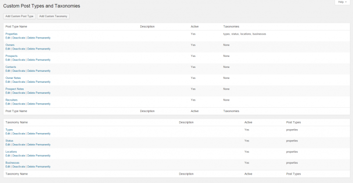The width and height of the screenshot is (353, 183).
Task: Open the Help dropdown tab
Action: tap(342, 2)
